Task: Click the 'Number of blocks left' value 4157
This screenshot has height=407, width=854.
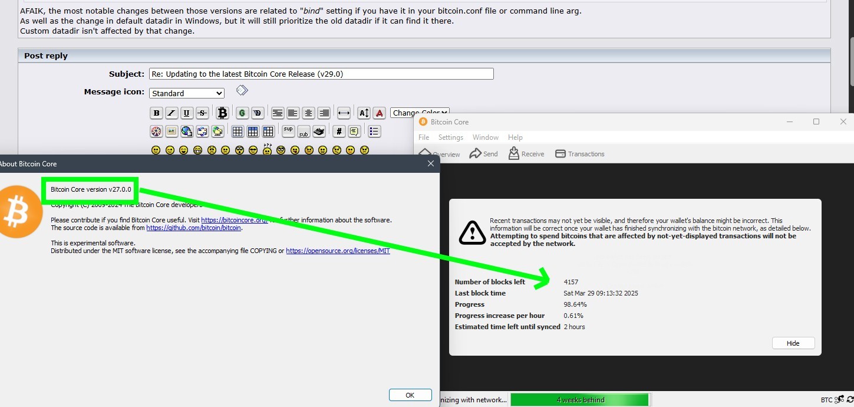Action: click(571, 282)
